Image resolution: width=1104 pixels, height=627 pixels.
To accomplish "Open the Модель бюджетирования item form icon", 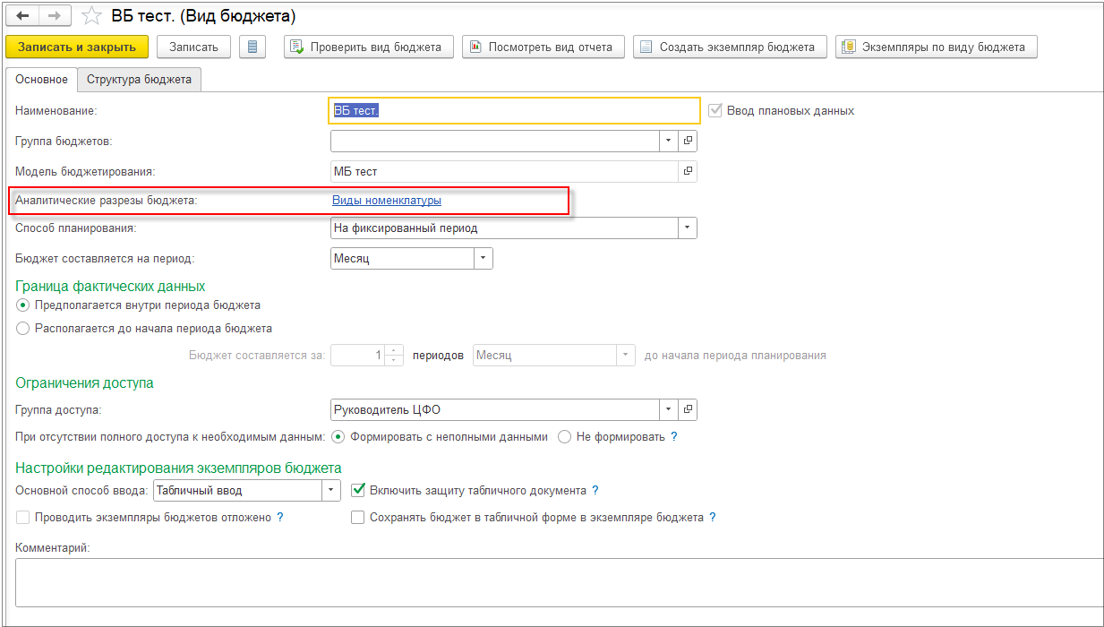I will pos(688,170).
